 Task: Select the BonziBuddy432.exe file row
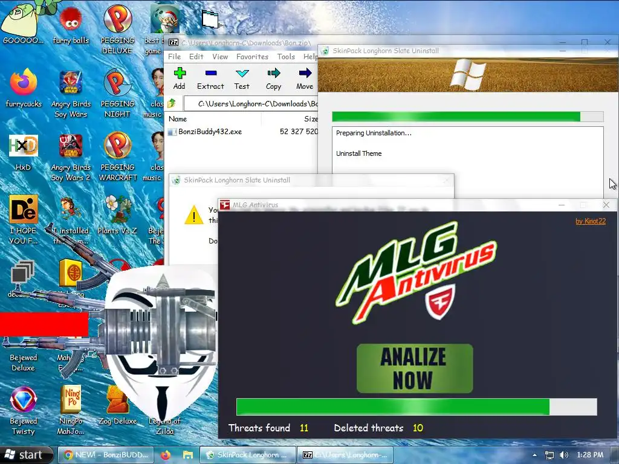pos(242,132)
